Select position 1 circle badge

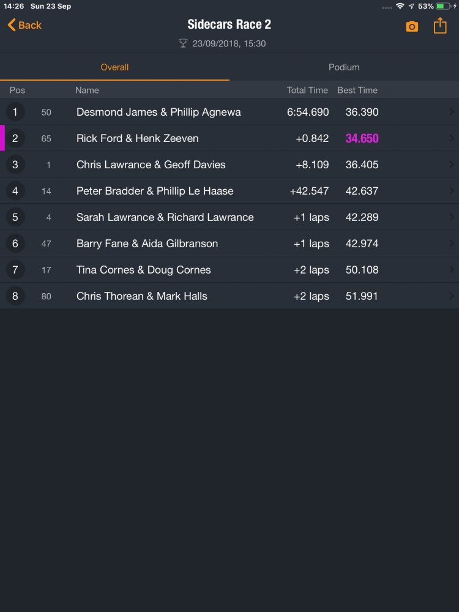click(15, 112)
